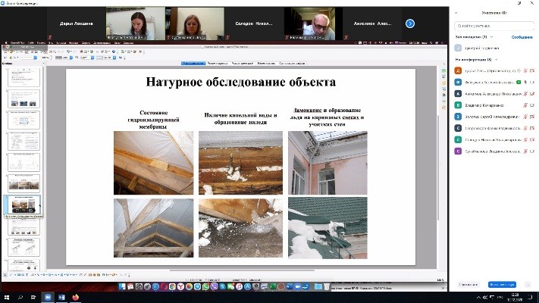539x303 pixels.
Task: Open Yandex browser in the shared dock
Action: tap(181, 286)
